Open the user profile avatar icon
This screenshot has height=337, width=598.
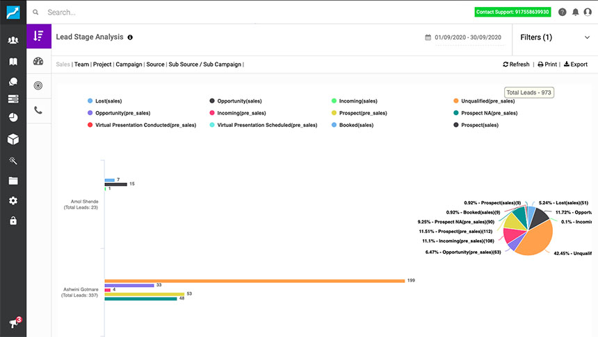[588, 12]
